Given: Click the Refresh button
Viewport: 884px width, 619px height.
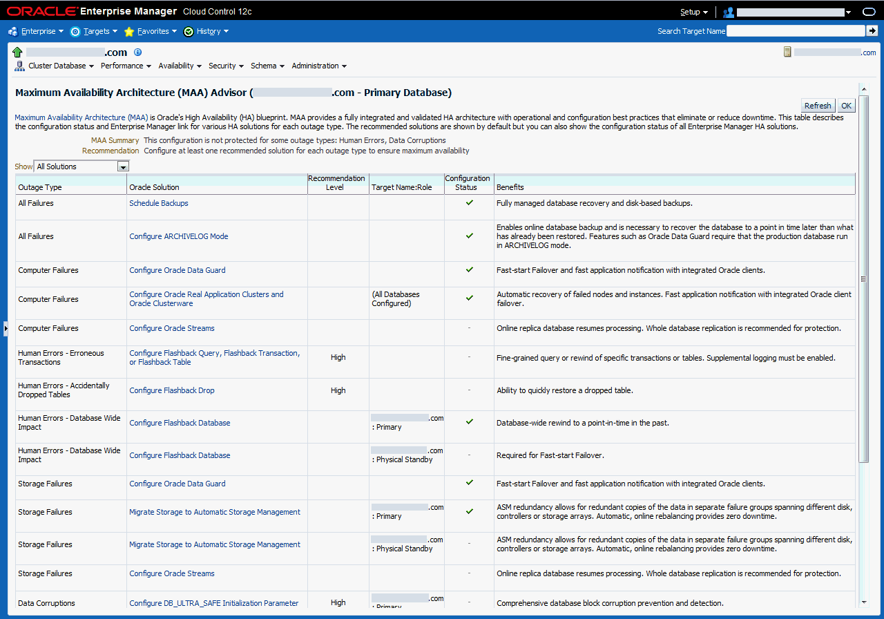Looking at the screenshot, I should click(818, 106).
